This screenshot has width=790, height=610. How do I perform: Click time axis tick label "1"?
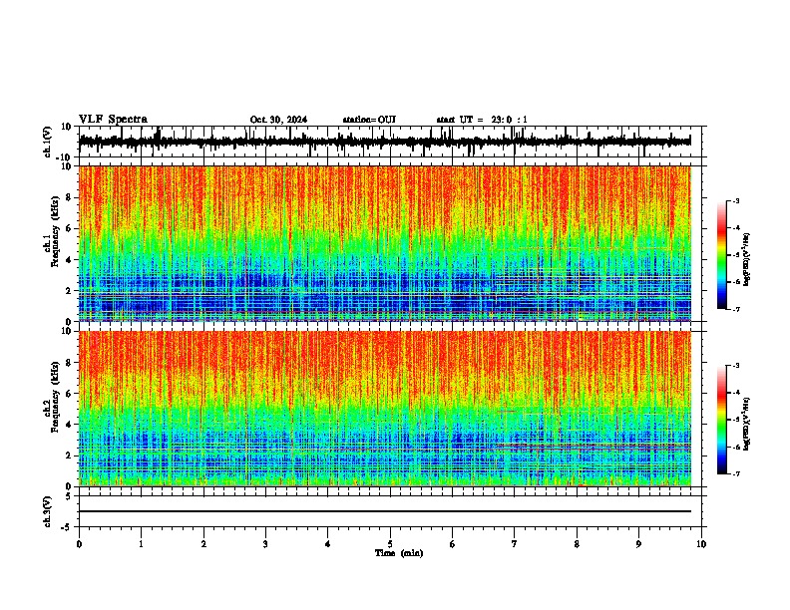point(141,544)
